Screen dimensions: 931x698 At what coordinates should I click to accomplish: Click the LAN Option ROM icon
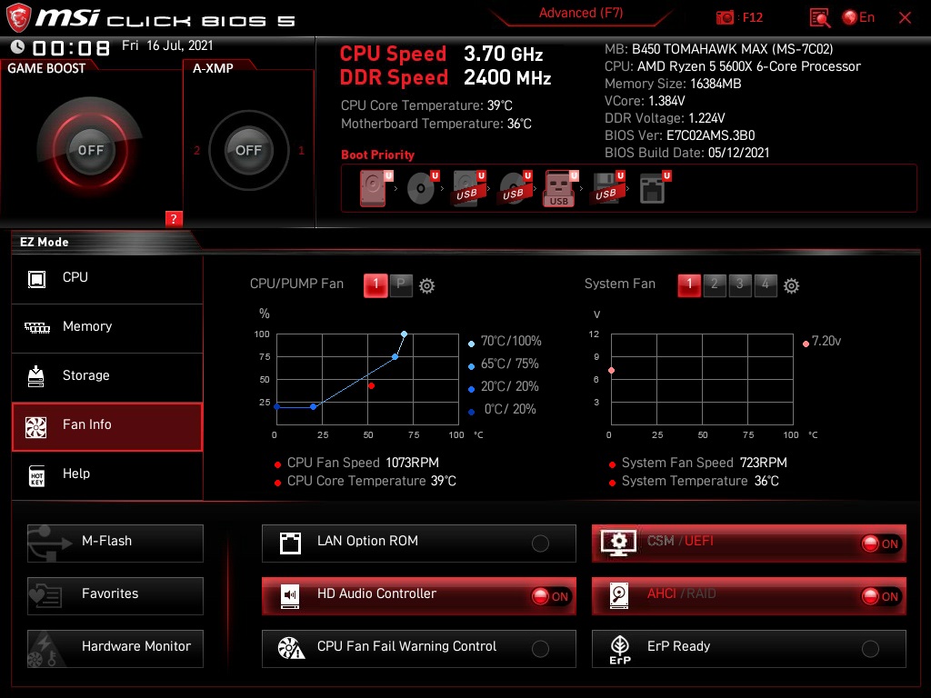(290, 543)
